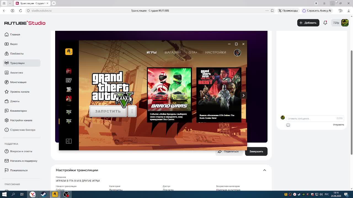This screenshot has height=198, width=353.
Task: Collapse the Настройки трансляции section
Action: click(x=264, y=170)
